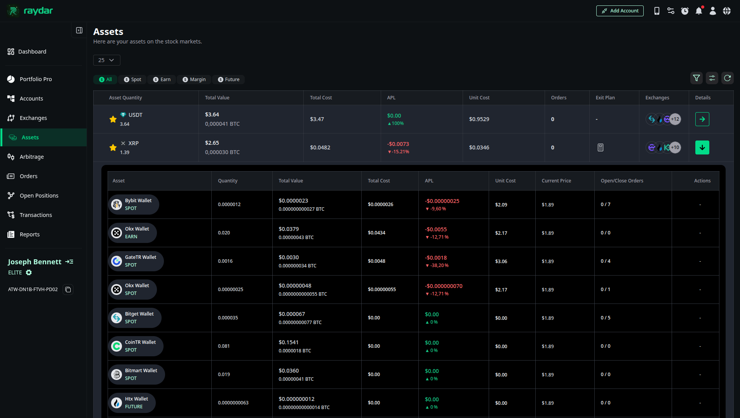Viewport: 740px width, 418px height.
Task: Unfavorite the USDT asset star
Action: tap(113, 119)
